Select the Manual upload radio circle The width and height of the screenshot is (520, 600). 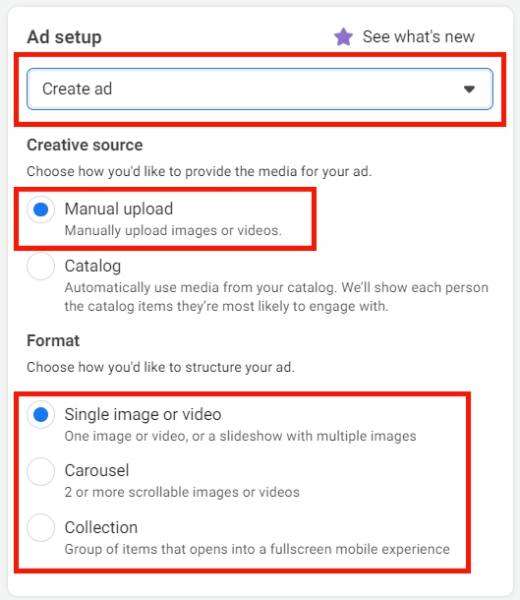pyautogui.click(x=40, y=210)
